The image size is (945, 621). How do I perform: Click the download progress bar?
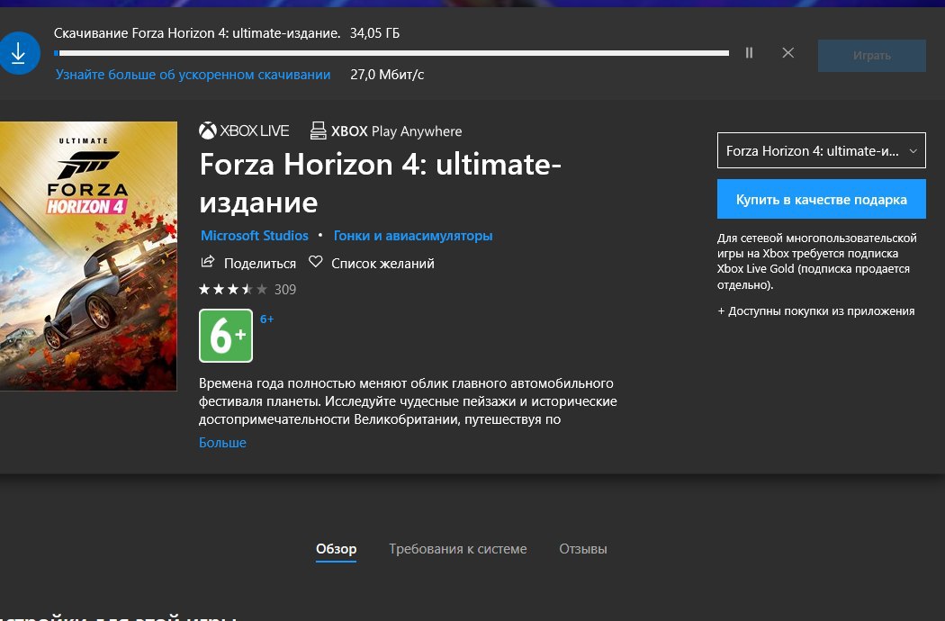click(x=391, y=53)
